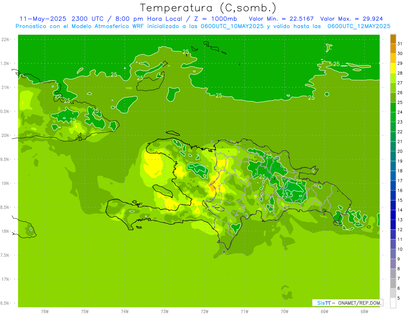Click the "73W" longitude axis label

(x=165, y=312)
